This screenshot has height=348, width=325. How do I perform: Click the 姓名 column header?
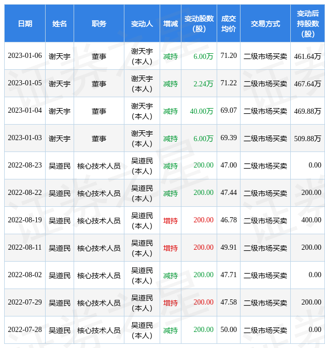[x=60, y=23]
